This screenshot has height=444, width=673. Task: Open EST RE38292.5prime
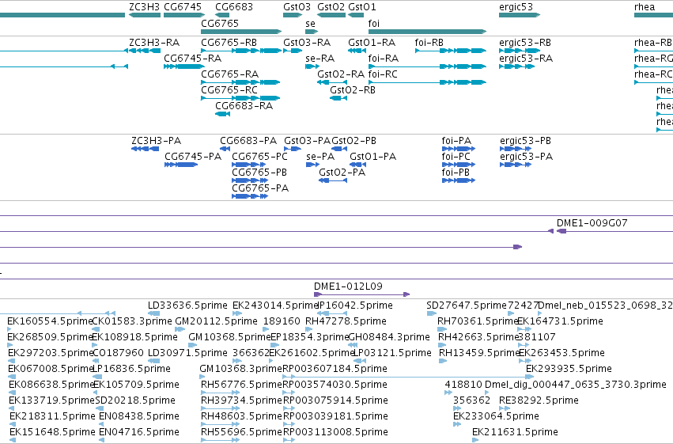point(505,408)
